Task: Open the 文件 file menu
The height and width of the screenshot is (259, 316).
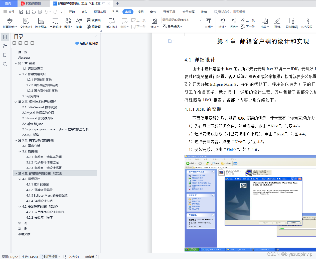Action: tap(9, 12)
